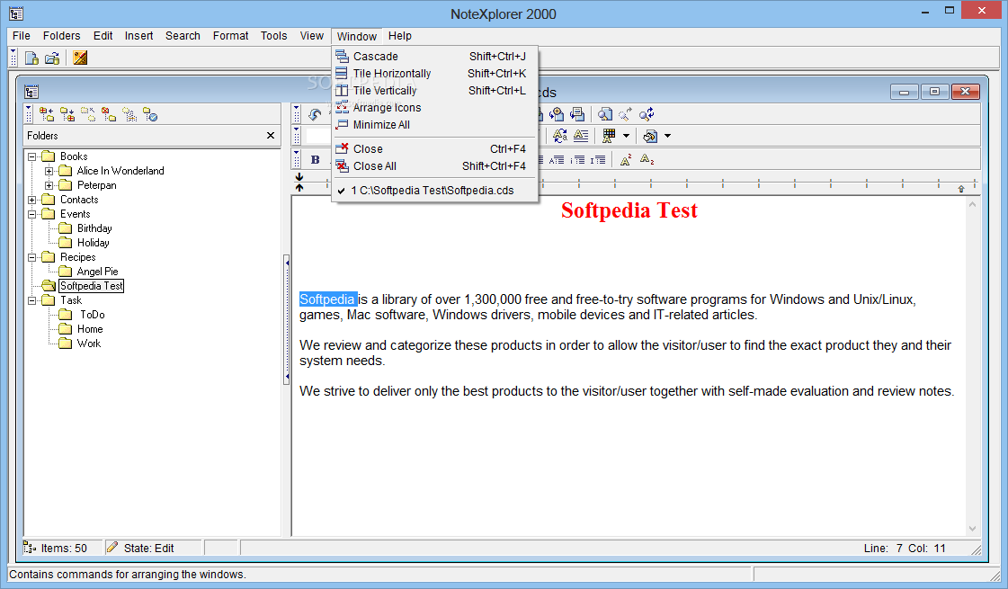Viewport: 1008px width, 589px height.
Task: Click the folder properties checkmark icon
Action: (x=150, y=114)
